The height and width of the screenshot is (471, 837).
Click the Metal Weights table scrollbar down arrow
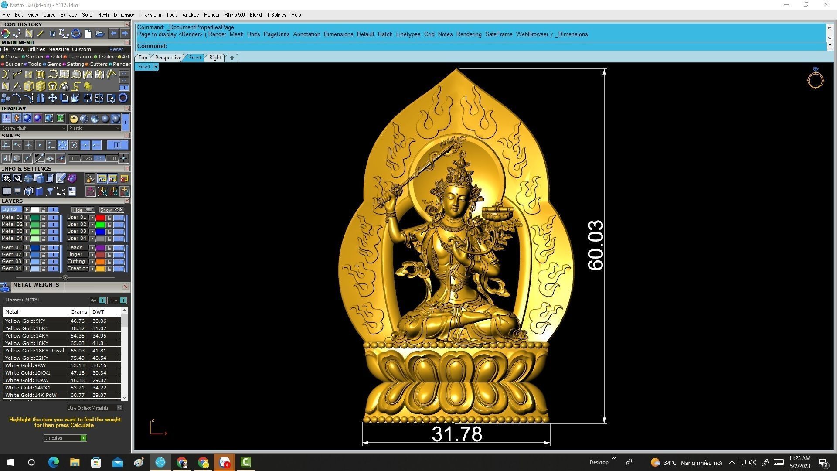coord(125,398)
